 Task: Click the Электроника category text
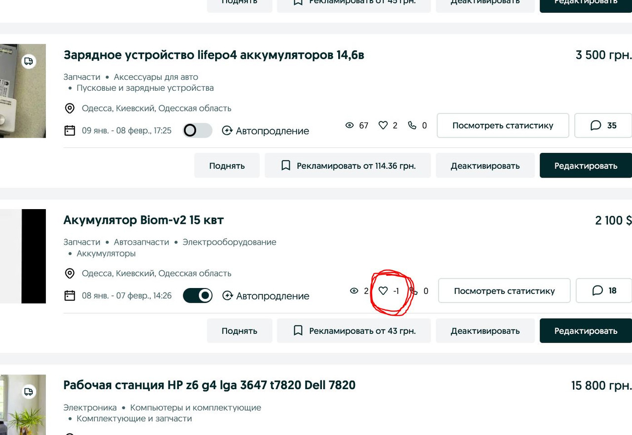point(90,408)
